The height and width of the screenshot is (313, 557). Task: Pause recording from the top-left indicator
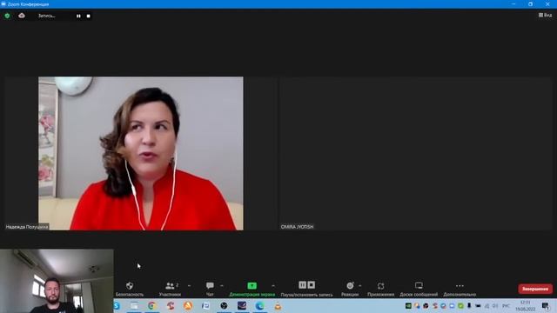coord(78,16)
